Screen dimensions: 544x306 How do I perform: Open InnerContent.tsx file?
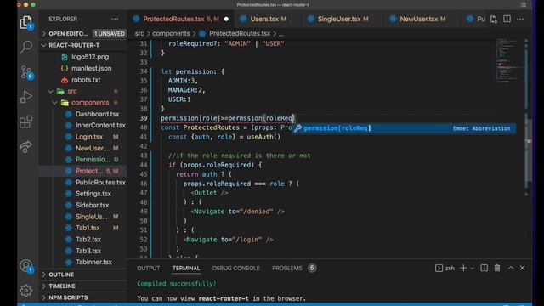[100, 125]
